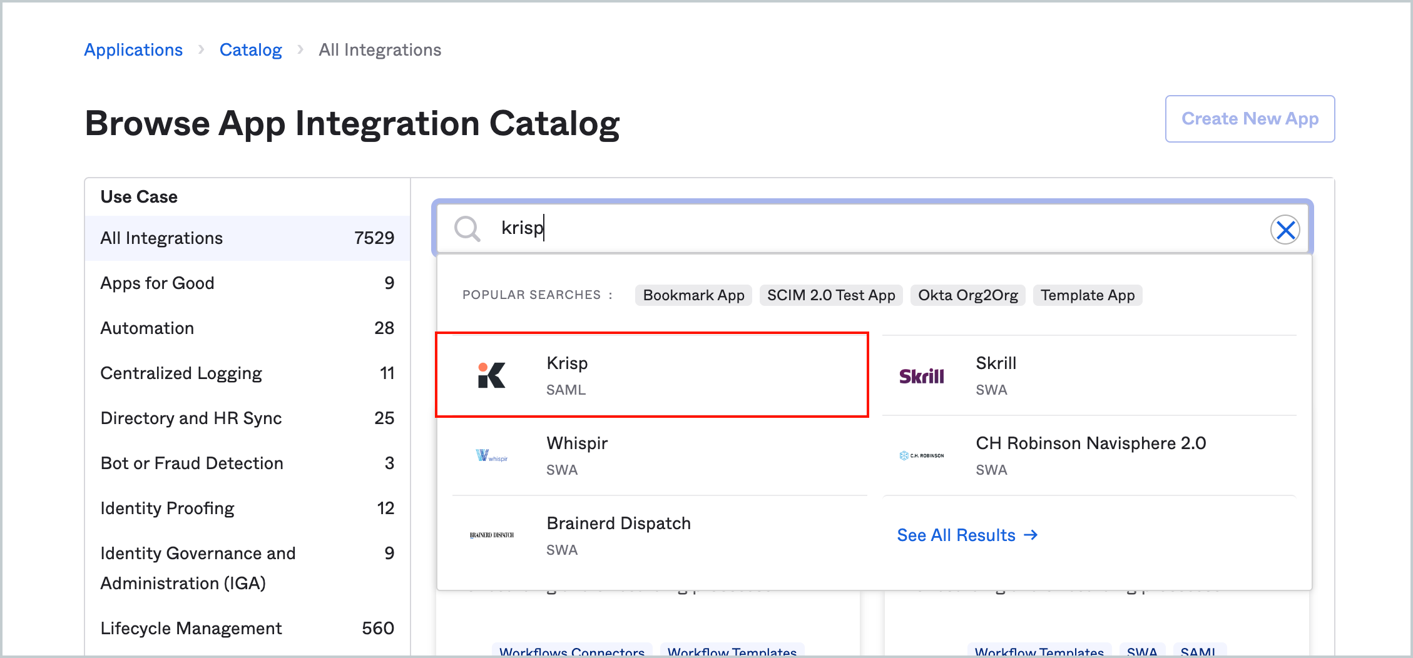Click the Skrill logo

pos(921,376)
